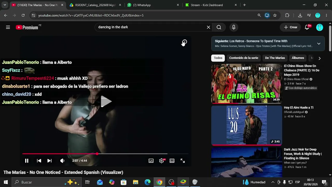
Task: Show hidden system tray icons
Action: (x=273, y=182)
